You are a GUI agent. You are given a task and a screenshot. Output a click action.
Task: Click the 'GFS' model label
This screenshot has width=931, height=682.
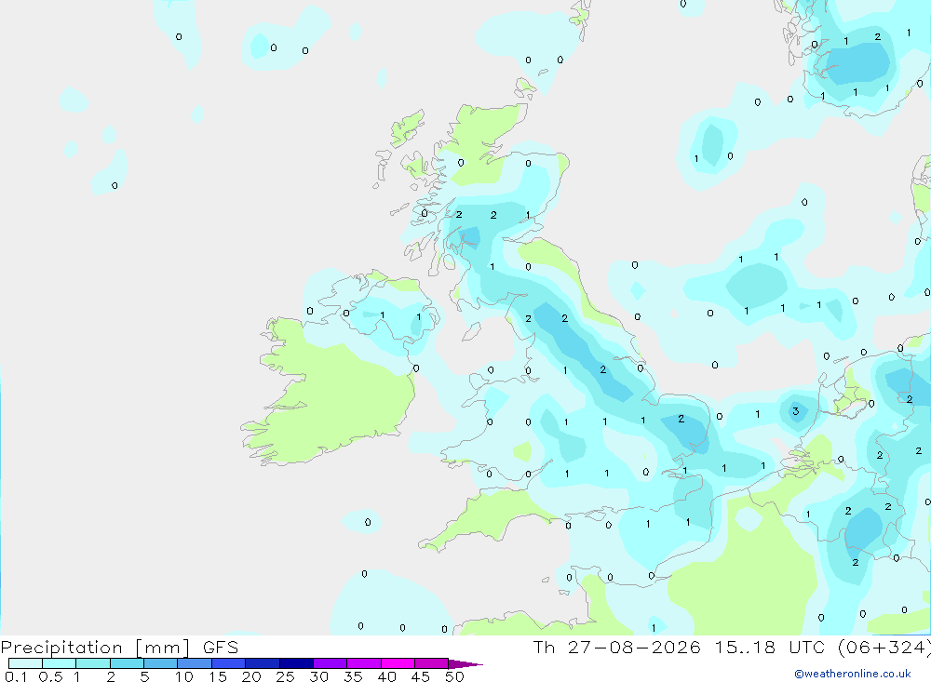(221, 648)
